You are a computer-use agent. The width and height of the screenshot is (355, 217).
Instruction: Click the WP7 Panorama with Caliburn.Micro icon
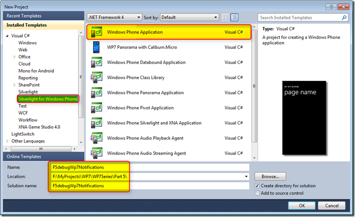coord(96,47)
